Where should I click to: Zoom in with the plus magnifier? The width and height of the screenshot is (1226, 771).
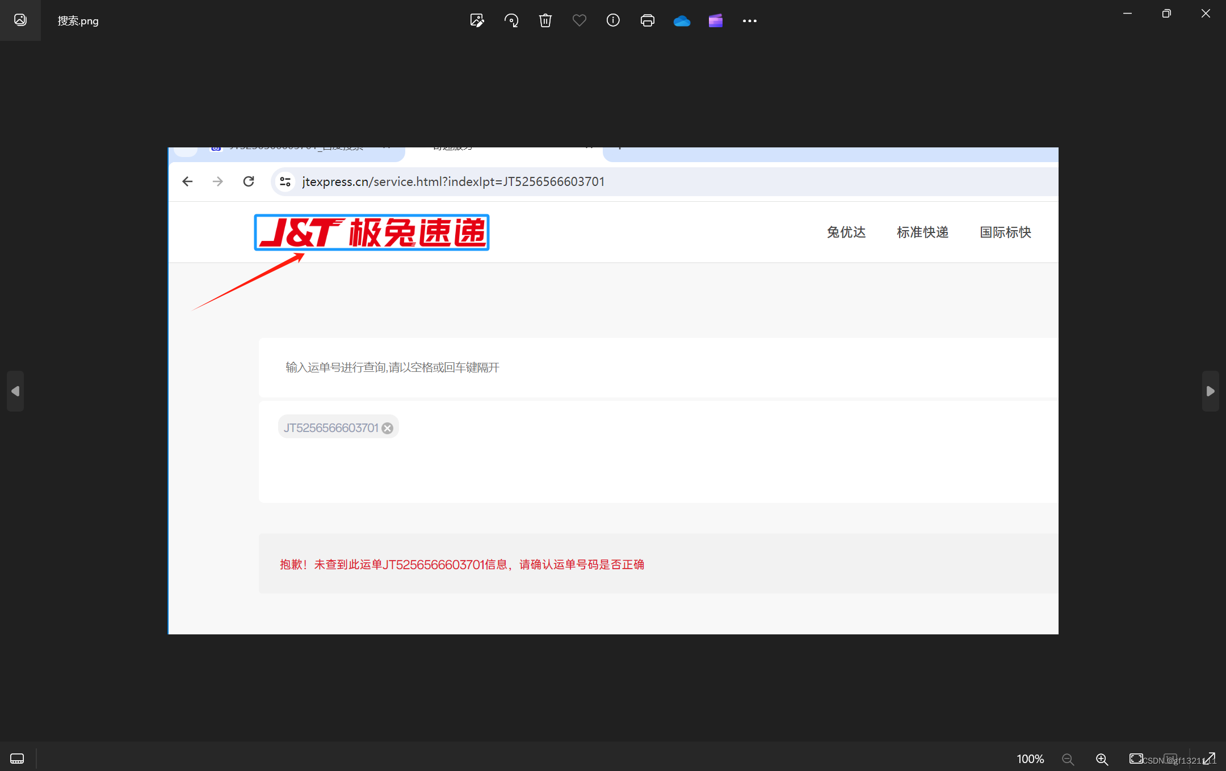click(x=1102, y=759)
